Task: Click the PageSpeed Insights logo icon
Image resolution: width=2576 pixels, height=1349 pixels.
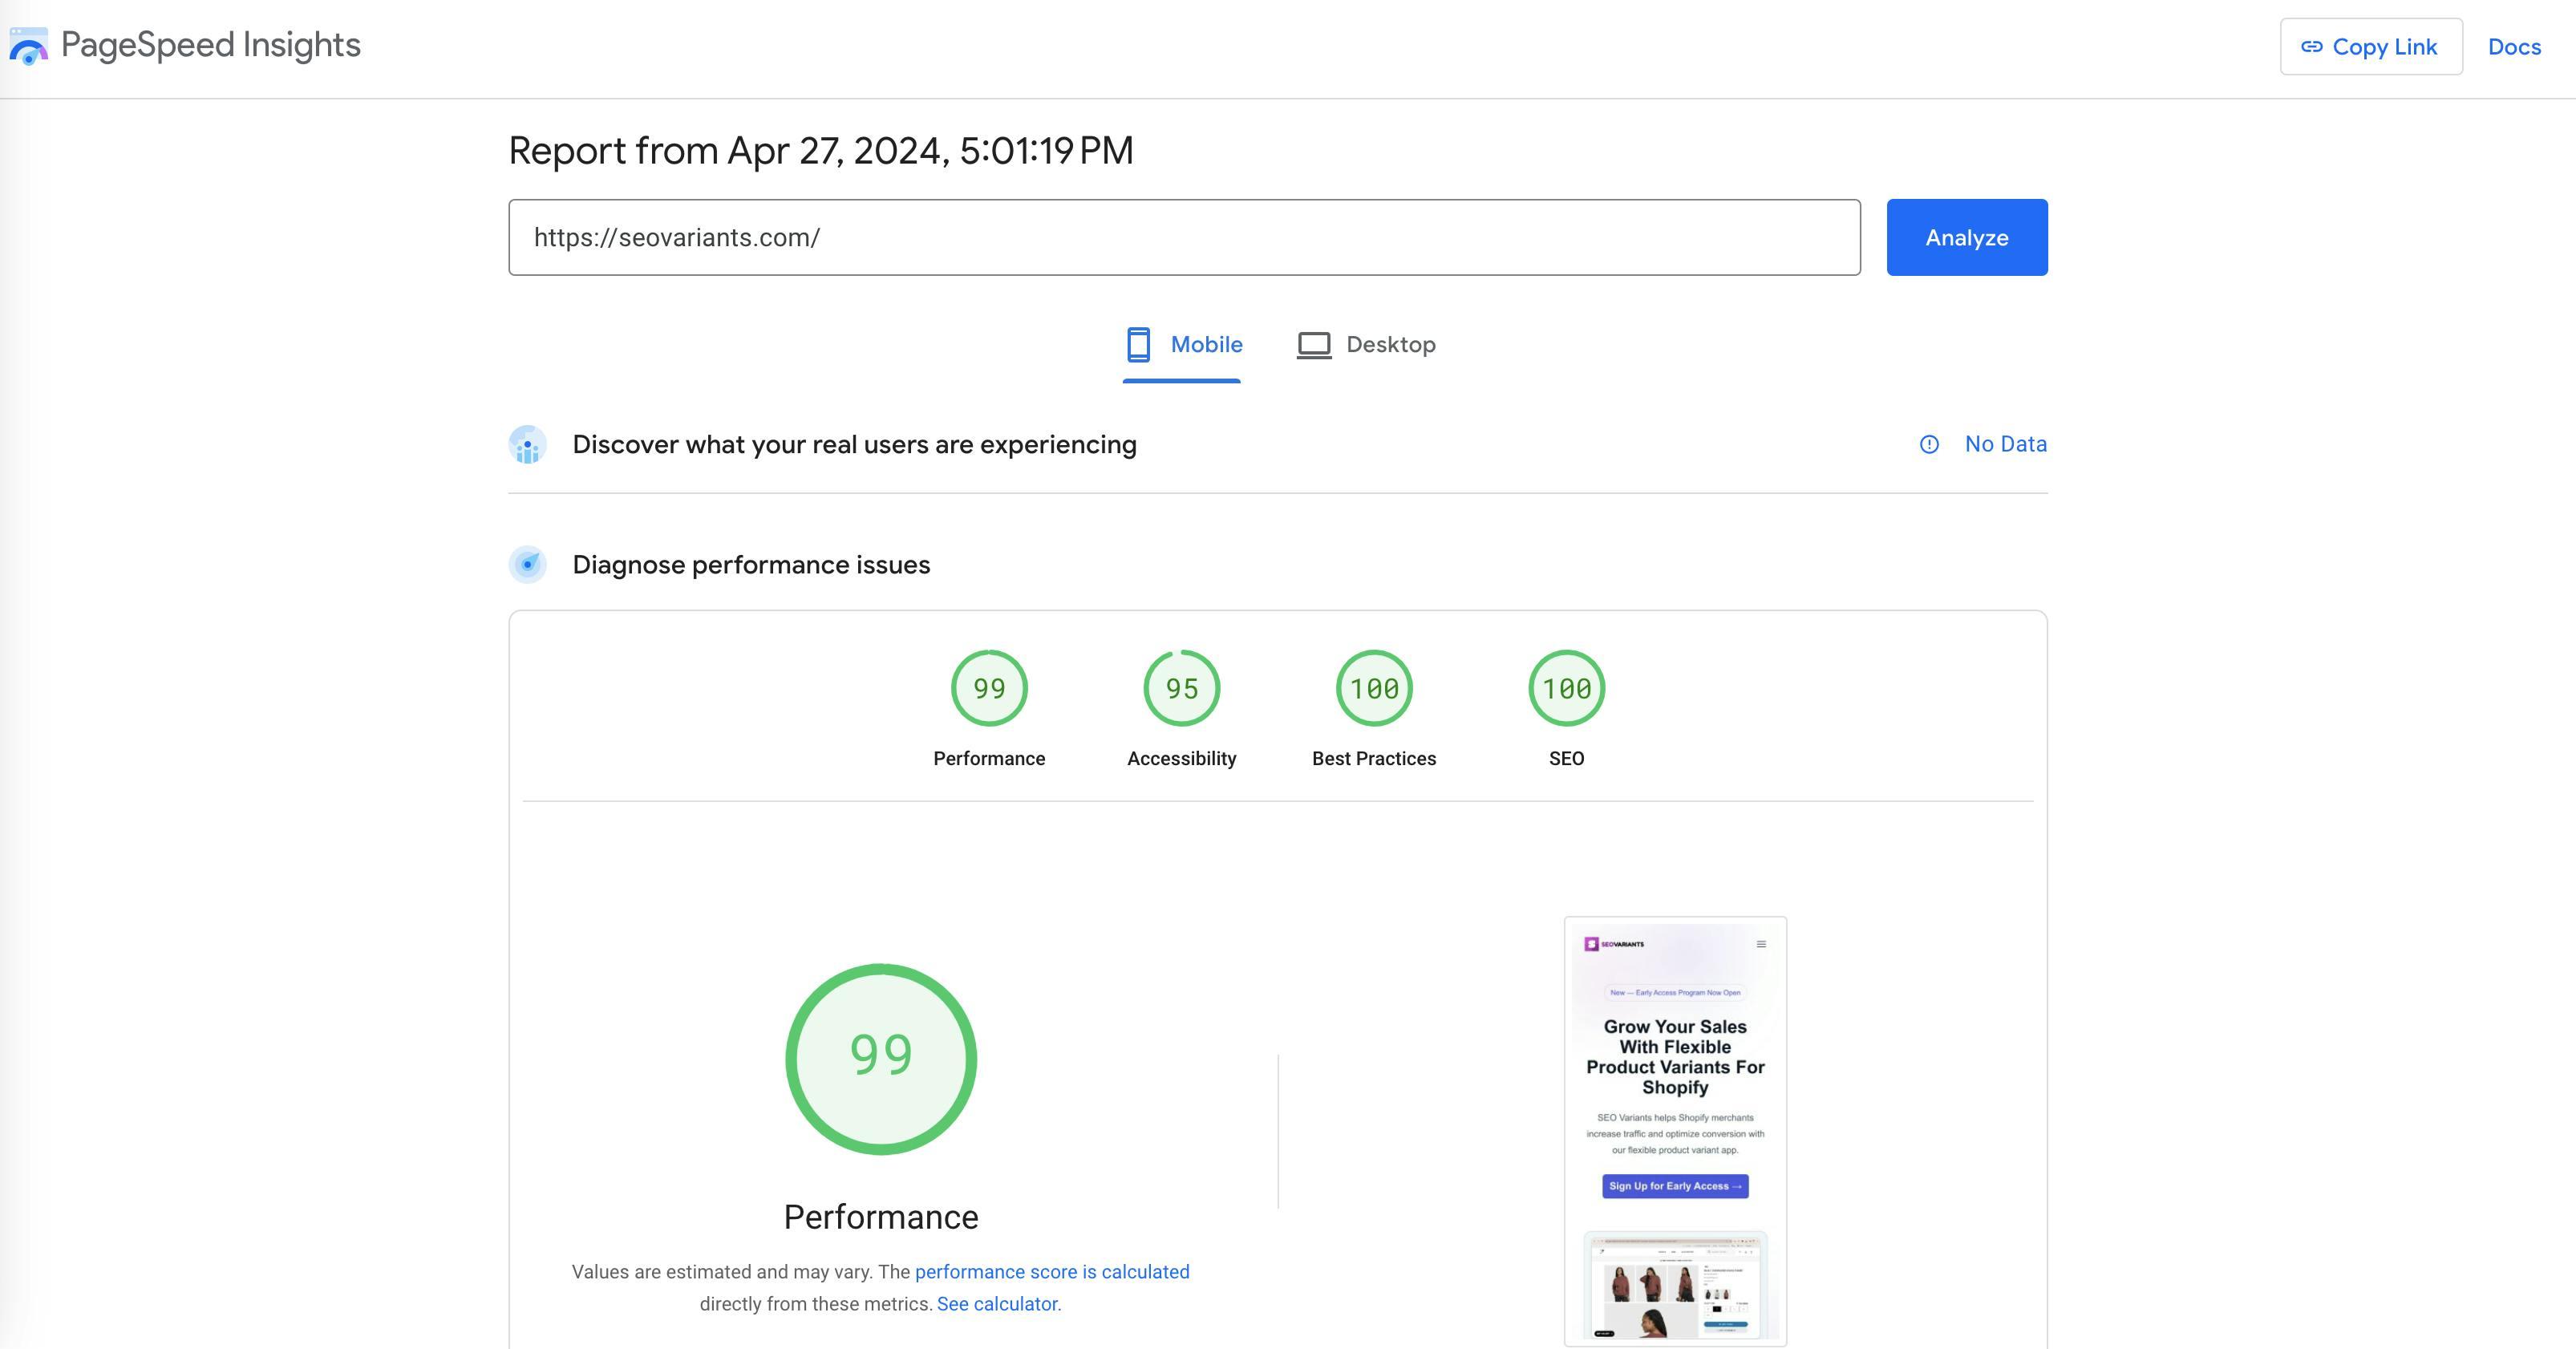Action: [x=27, y=44]
